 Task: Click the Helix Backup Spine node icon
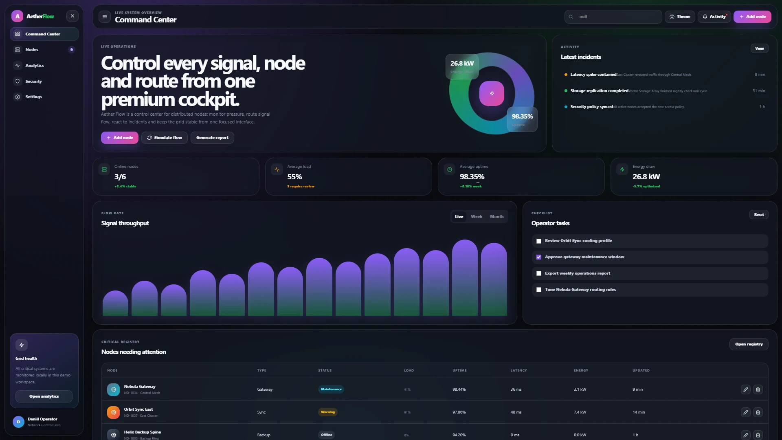114,435
